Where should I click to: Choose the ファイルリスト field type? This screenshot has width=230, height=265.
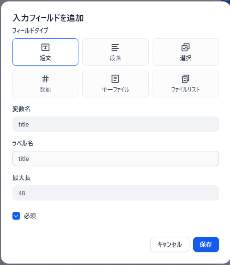pyautogui.click(x=186, y=84)
